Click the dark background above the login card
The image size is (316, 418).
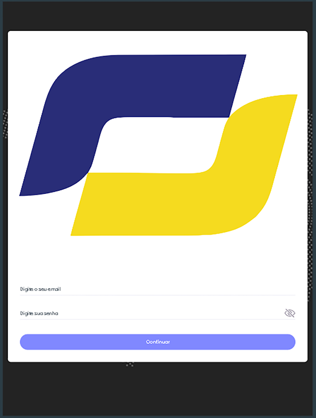tap(157, 16)
